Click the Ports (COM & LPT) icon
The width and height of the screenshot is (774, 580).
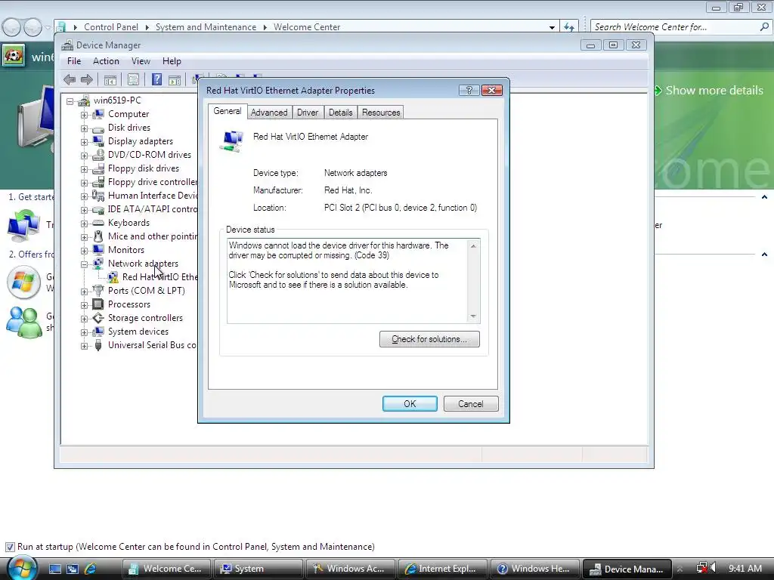click(x=98, y=291)
